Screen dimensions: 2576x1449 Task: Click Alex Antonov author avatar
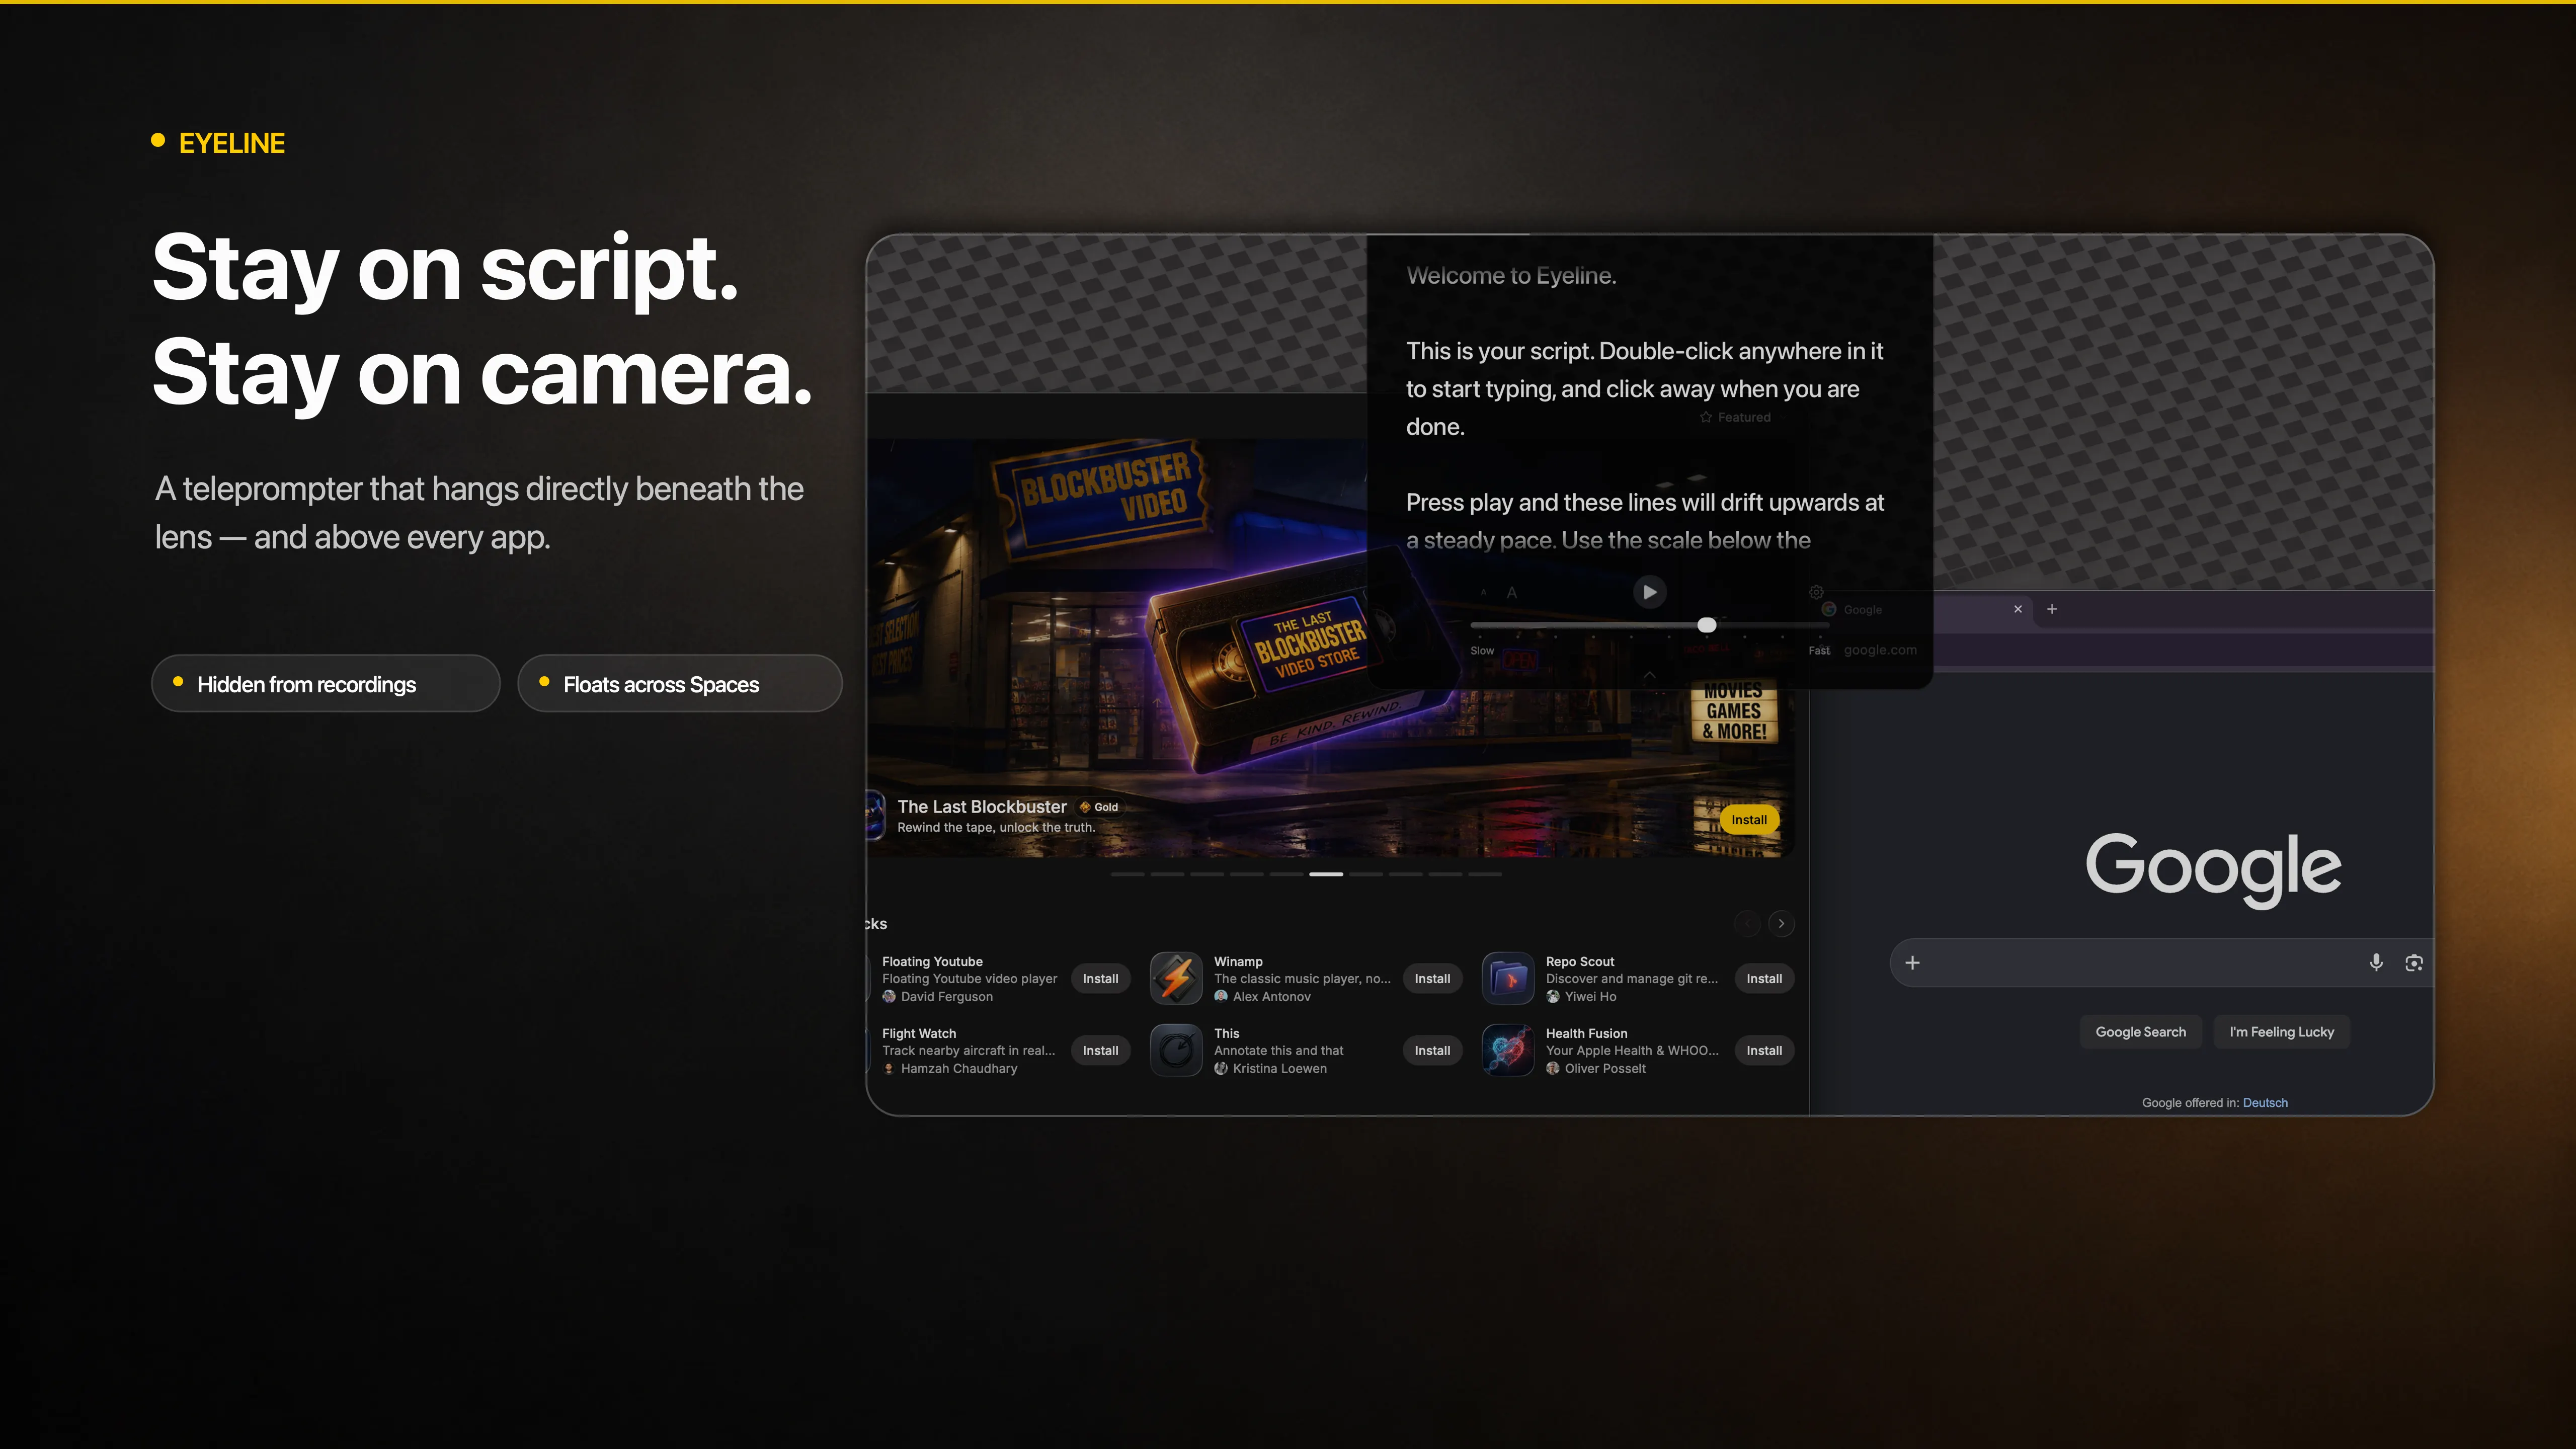click(1221, 997)
